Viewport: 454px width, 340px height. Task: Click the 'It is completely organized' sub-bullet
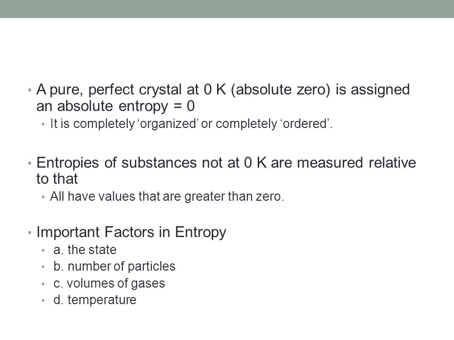coord(192,124)
